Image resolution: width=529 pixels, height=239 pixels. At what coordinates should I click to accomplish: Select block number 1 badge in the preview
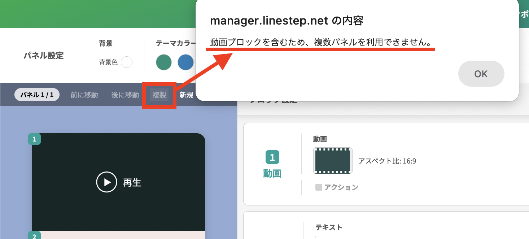point(34,139)
